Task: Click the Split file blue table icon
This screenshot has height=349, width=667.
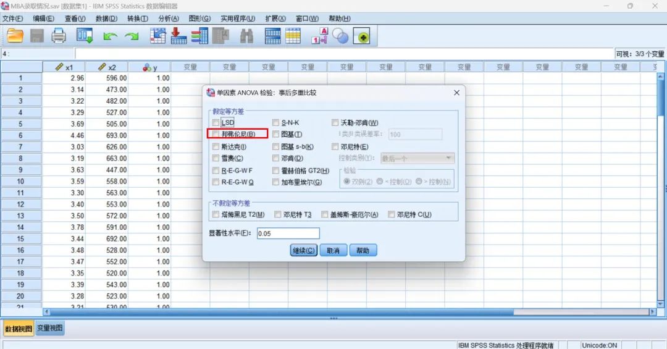Action: [x=273, y=36]
